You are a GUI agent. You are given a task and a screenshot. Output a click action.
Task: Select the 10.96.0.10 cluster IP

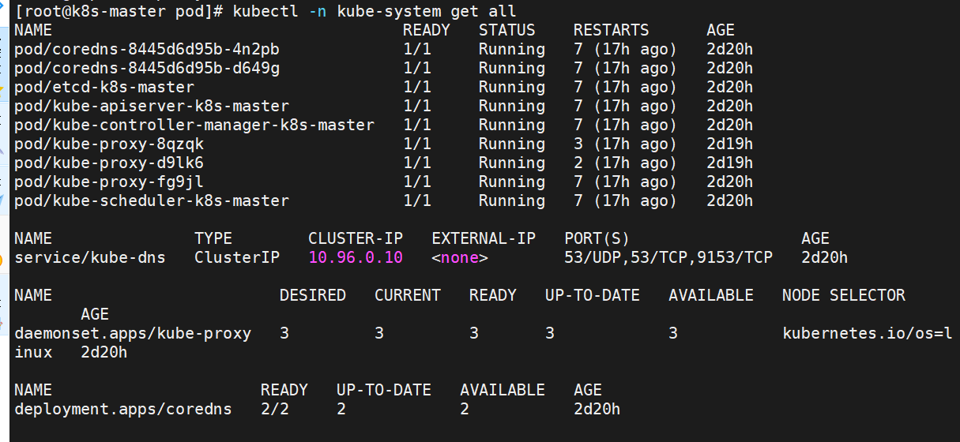click(x=356, y=257)
